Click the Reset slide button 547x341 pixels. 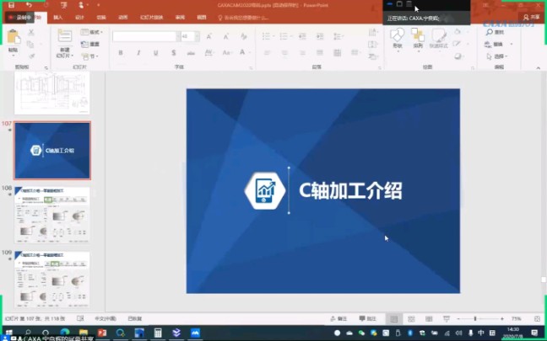point(90,44)
